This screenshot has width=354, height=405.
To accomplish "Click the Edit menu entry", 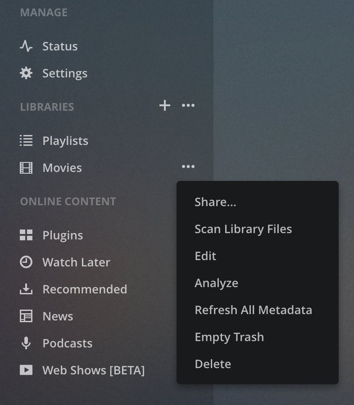I will [x=205, y=256].
